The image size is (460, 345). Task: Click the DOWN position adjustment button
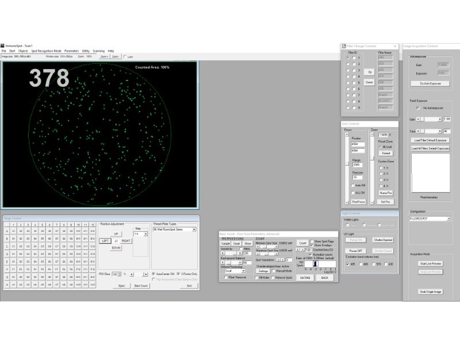pyautogui.click(x=117, y=248)
